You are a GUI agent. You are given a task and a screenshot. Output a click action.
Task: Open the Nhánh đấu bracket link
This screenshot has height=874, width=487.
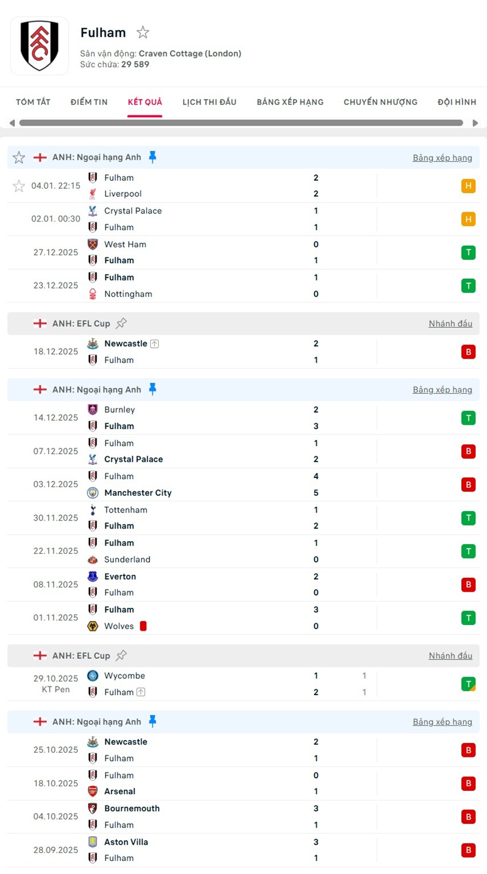pos(450,323)
